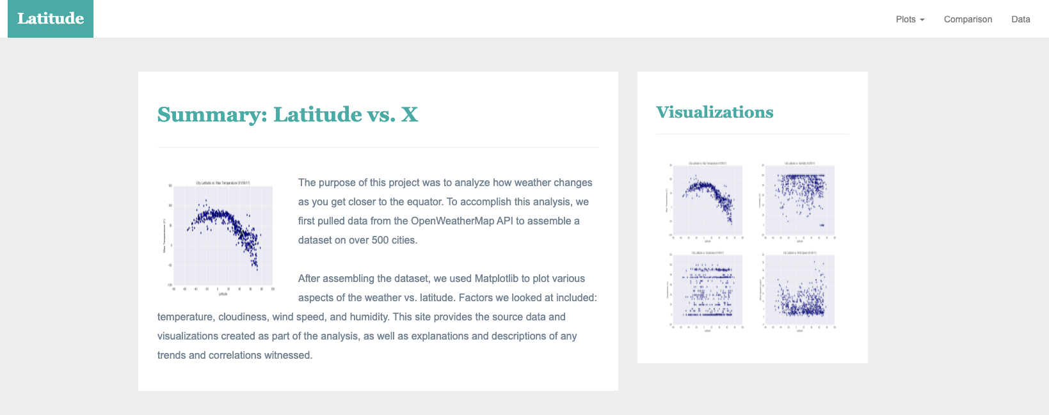1049x415 pixels.
Task: Open the Data page from the navbar
Action: click(1020, 19)
